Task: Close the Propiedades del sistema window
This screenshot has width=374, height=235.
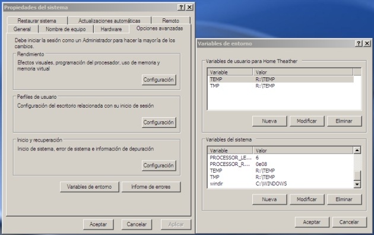Action: pos(189,7)
